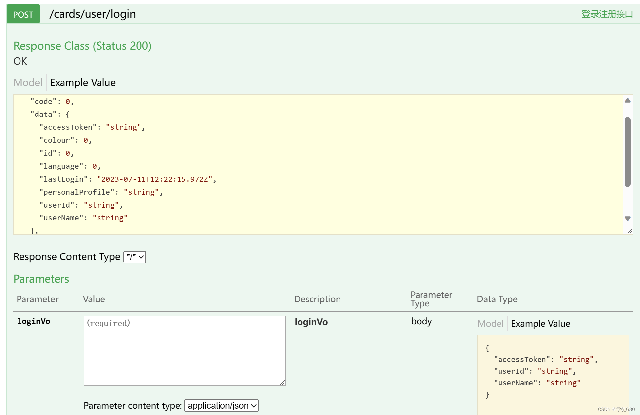Click the /cards/user/login endpoint path
The height and width of the screenshot is (415, 640).
pyautogui.click(x=93, y=14)
